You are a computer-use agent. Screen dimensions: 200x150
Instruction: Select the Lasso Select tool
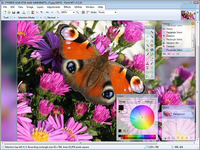tap(148, 36)
